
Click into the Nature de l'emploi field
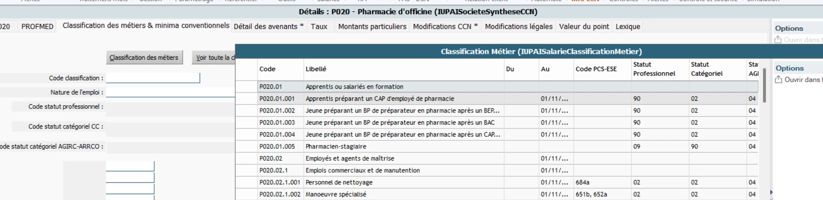click(170, 92)
